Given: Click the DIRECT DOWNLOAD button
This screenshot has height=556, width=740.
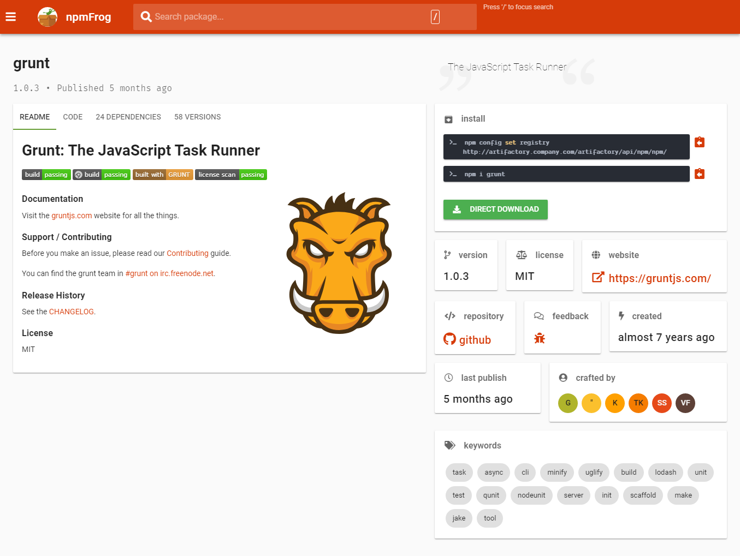Looking at the screenshot, I should click(495, 210).
